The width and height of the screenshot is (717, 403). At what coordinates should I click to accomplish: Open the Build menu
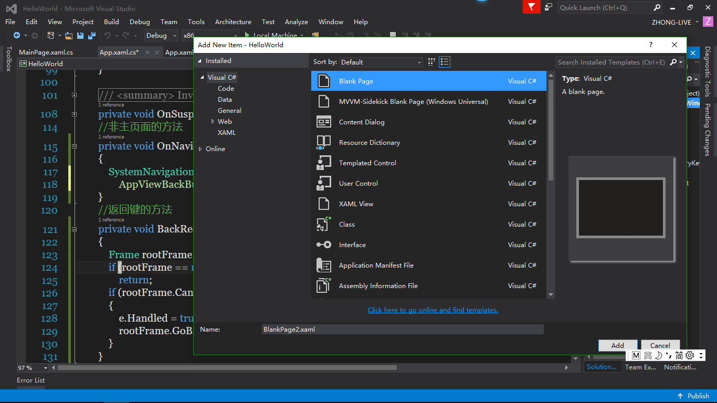tap(111, 22)
